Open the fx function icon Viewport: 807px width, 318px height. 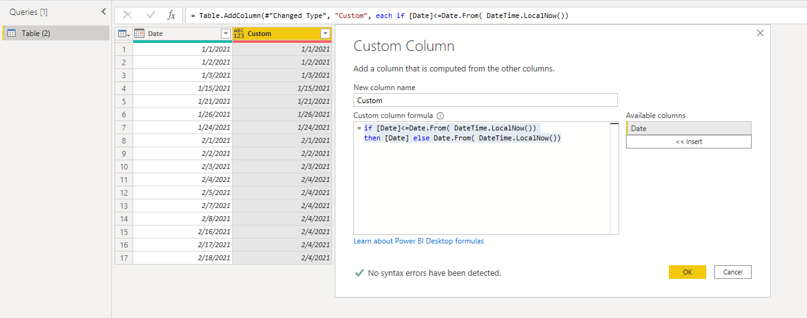click(172, 16)
